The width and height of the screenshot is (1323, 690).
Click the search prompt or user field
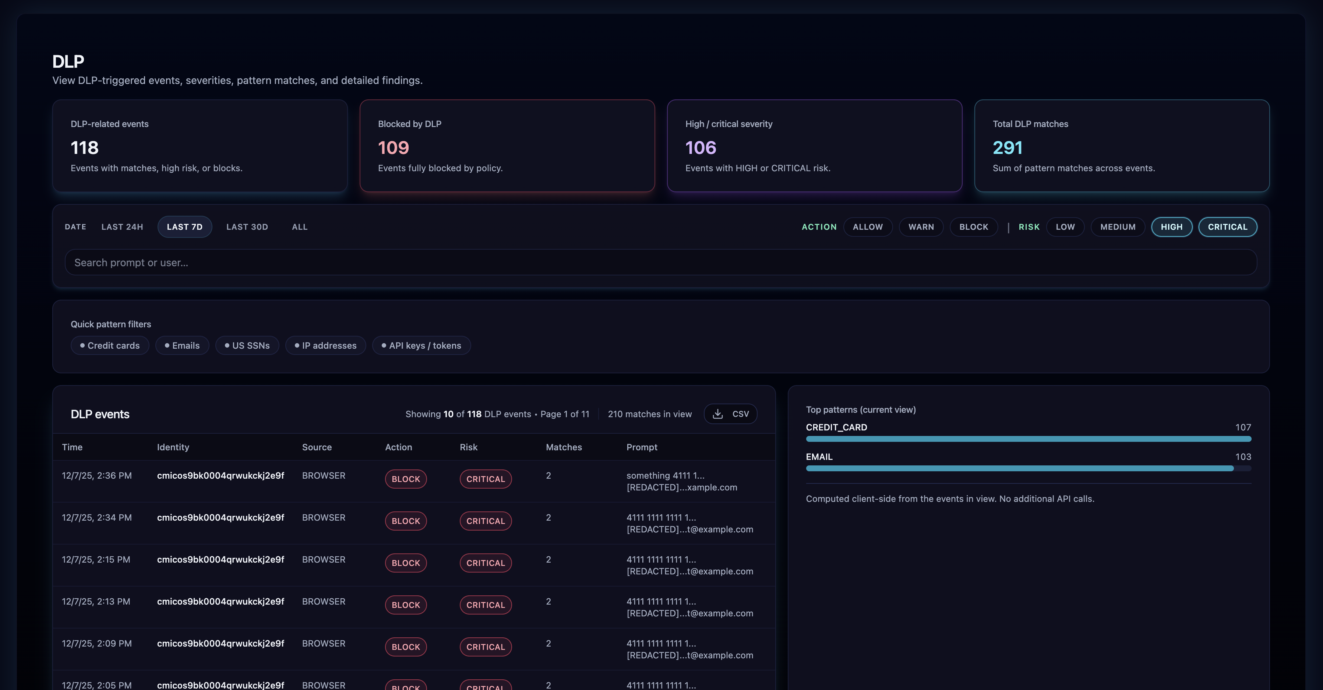pyautogui.click(x=661, y=262)
